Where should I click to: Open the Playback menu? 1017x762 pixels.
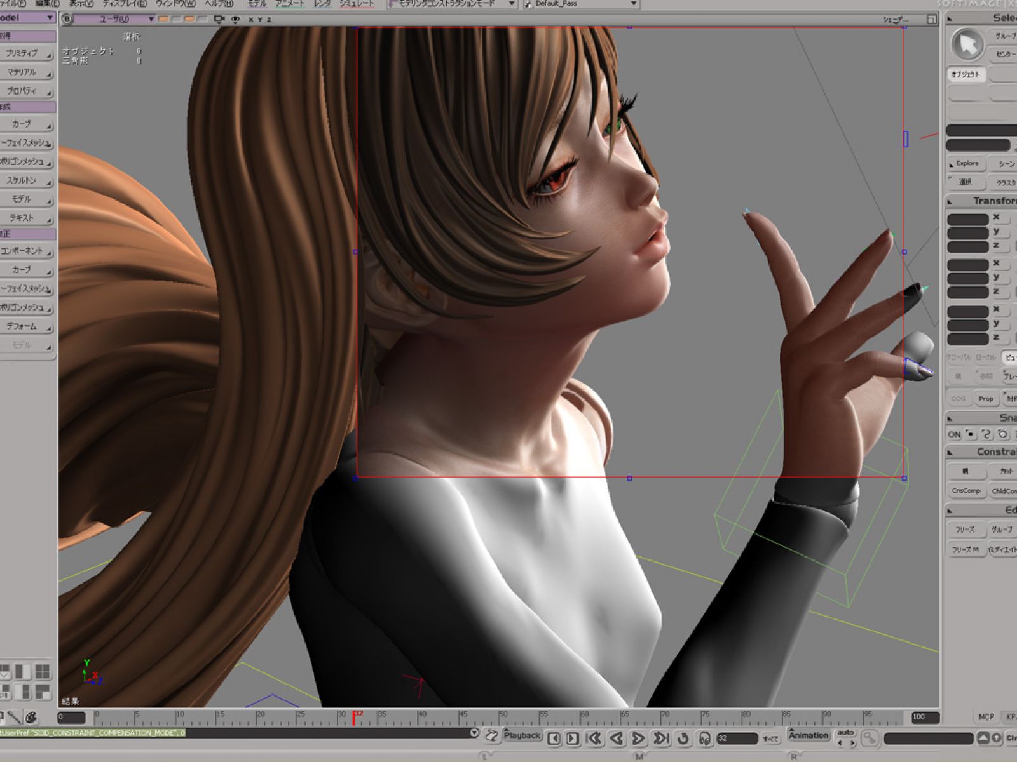click(x=522, y=735)
